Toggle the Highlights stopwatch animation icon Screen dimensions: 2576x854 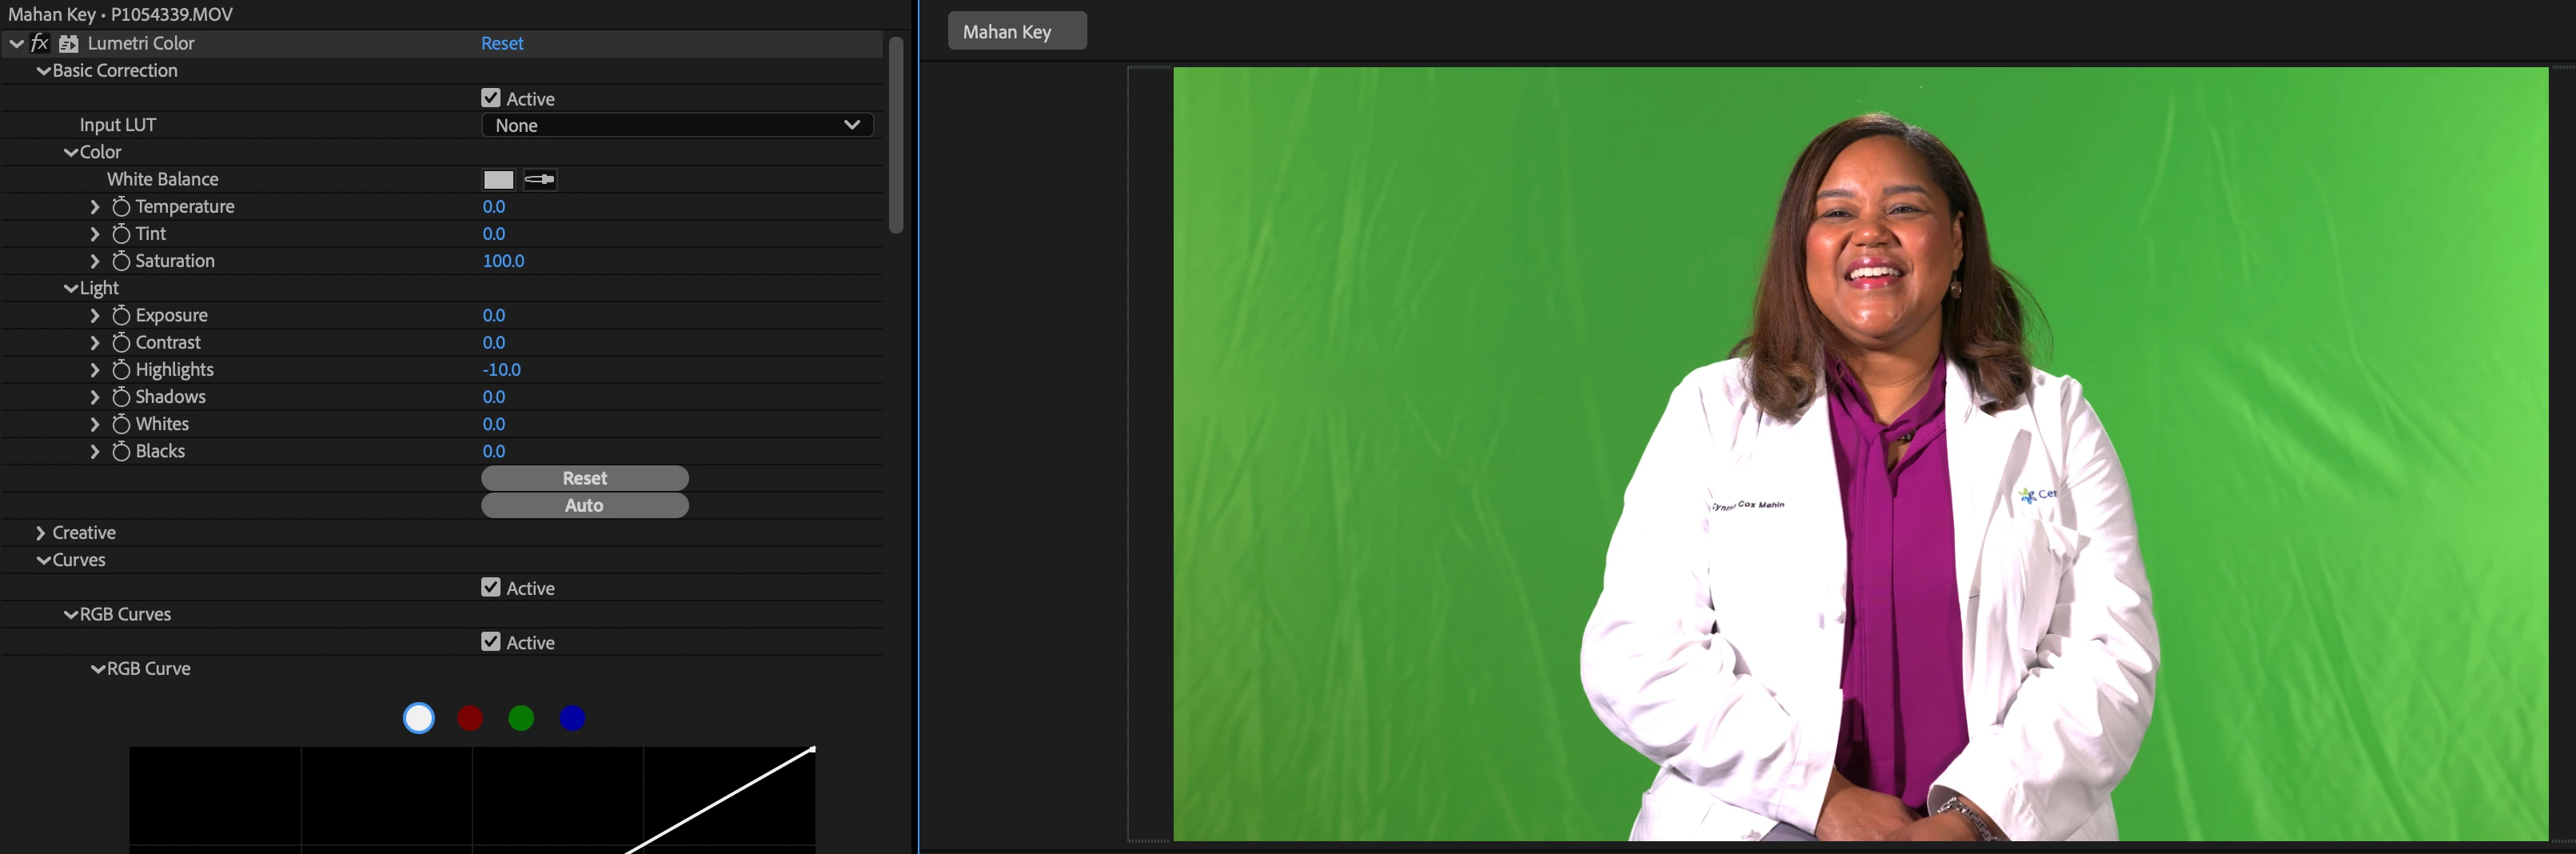pos(121,370)
